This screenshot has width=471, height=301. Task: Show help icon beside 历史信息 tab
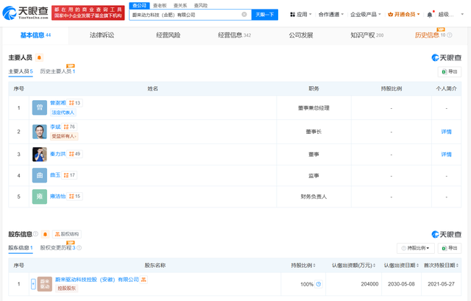point(450,35)
